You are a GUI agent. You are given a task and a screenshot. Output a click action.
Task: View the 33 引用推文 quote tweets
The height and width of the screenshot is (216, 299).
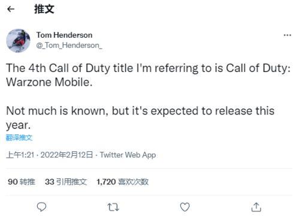pyautogui.click(x=66, y=182)
